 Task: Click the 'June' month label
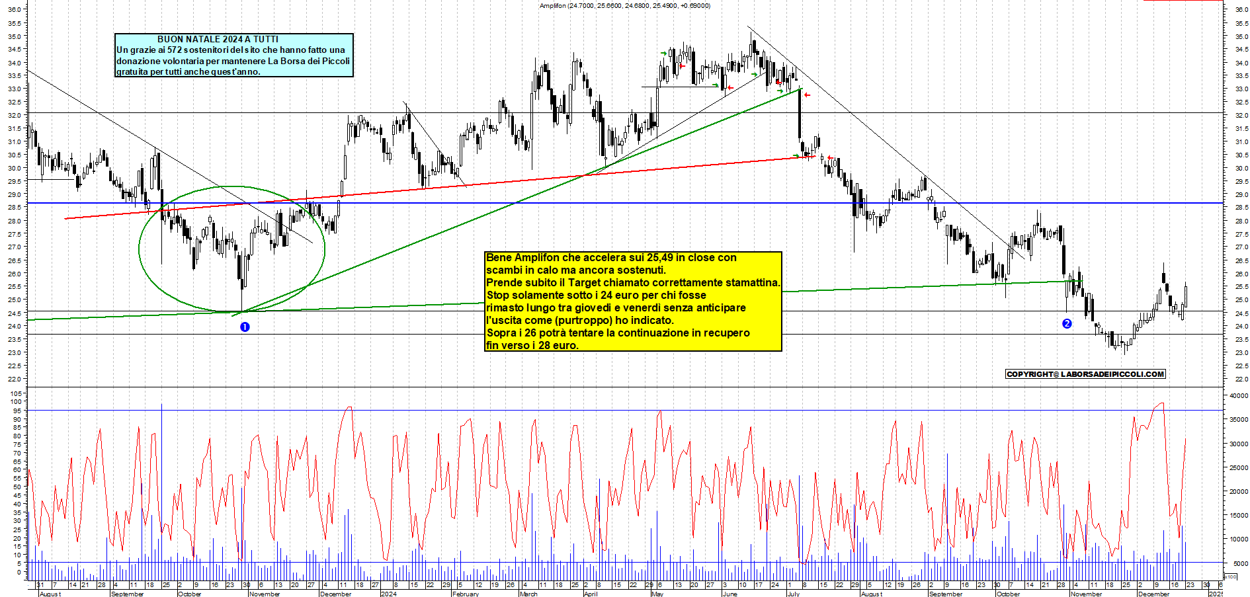(x=729, y=594)
